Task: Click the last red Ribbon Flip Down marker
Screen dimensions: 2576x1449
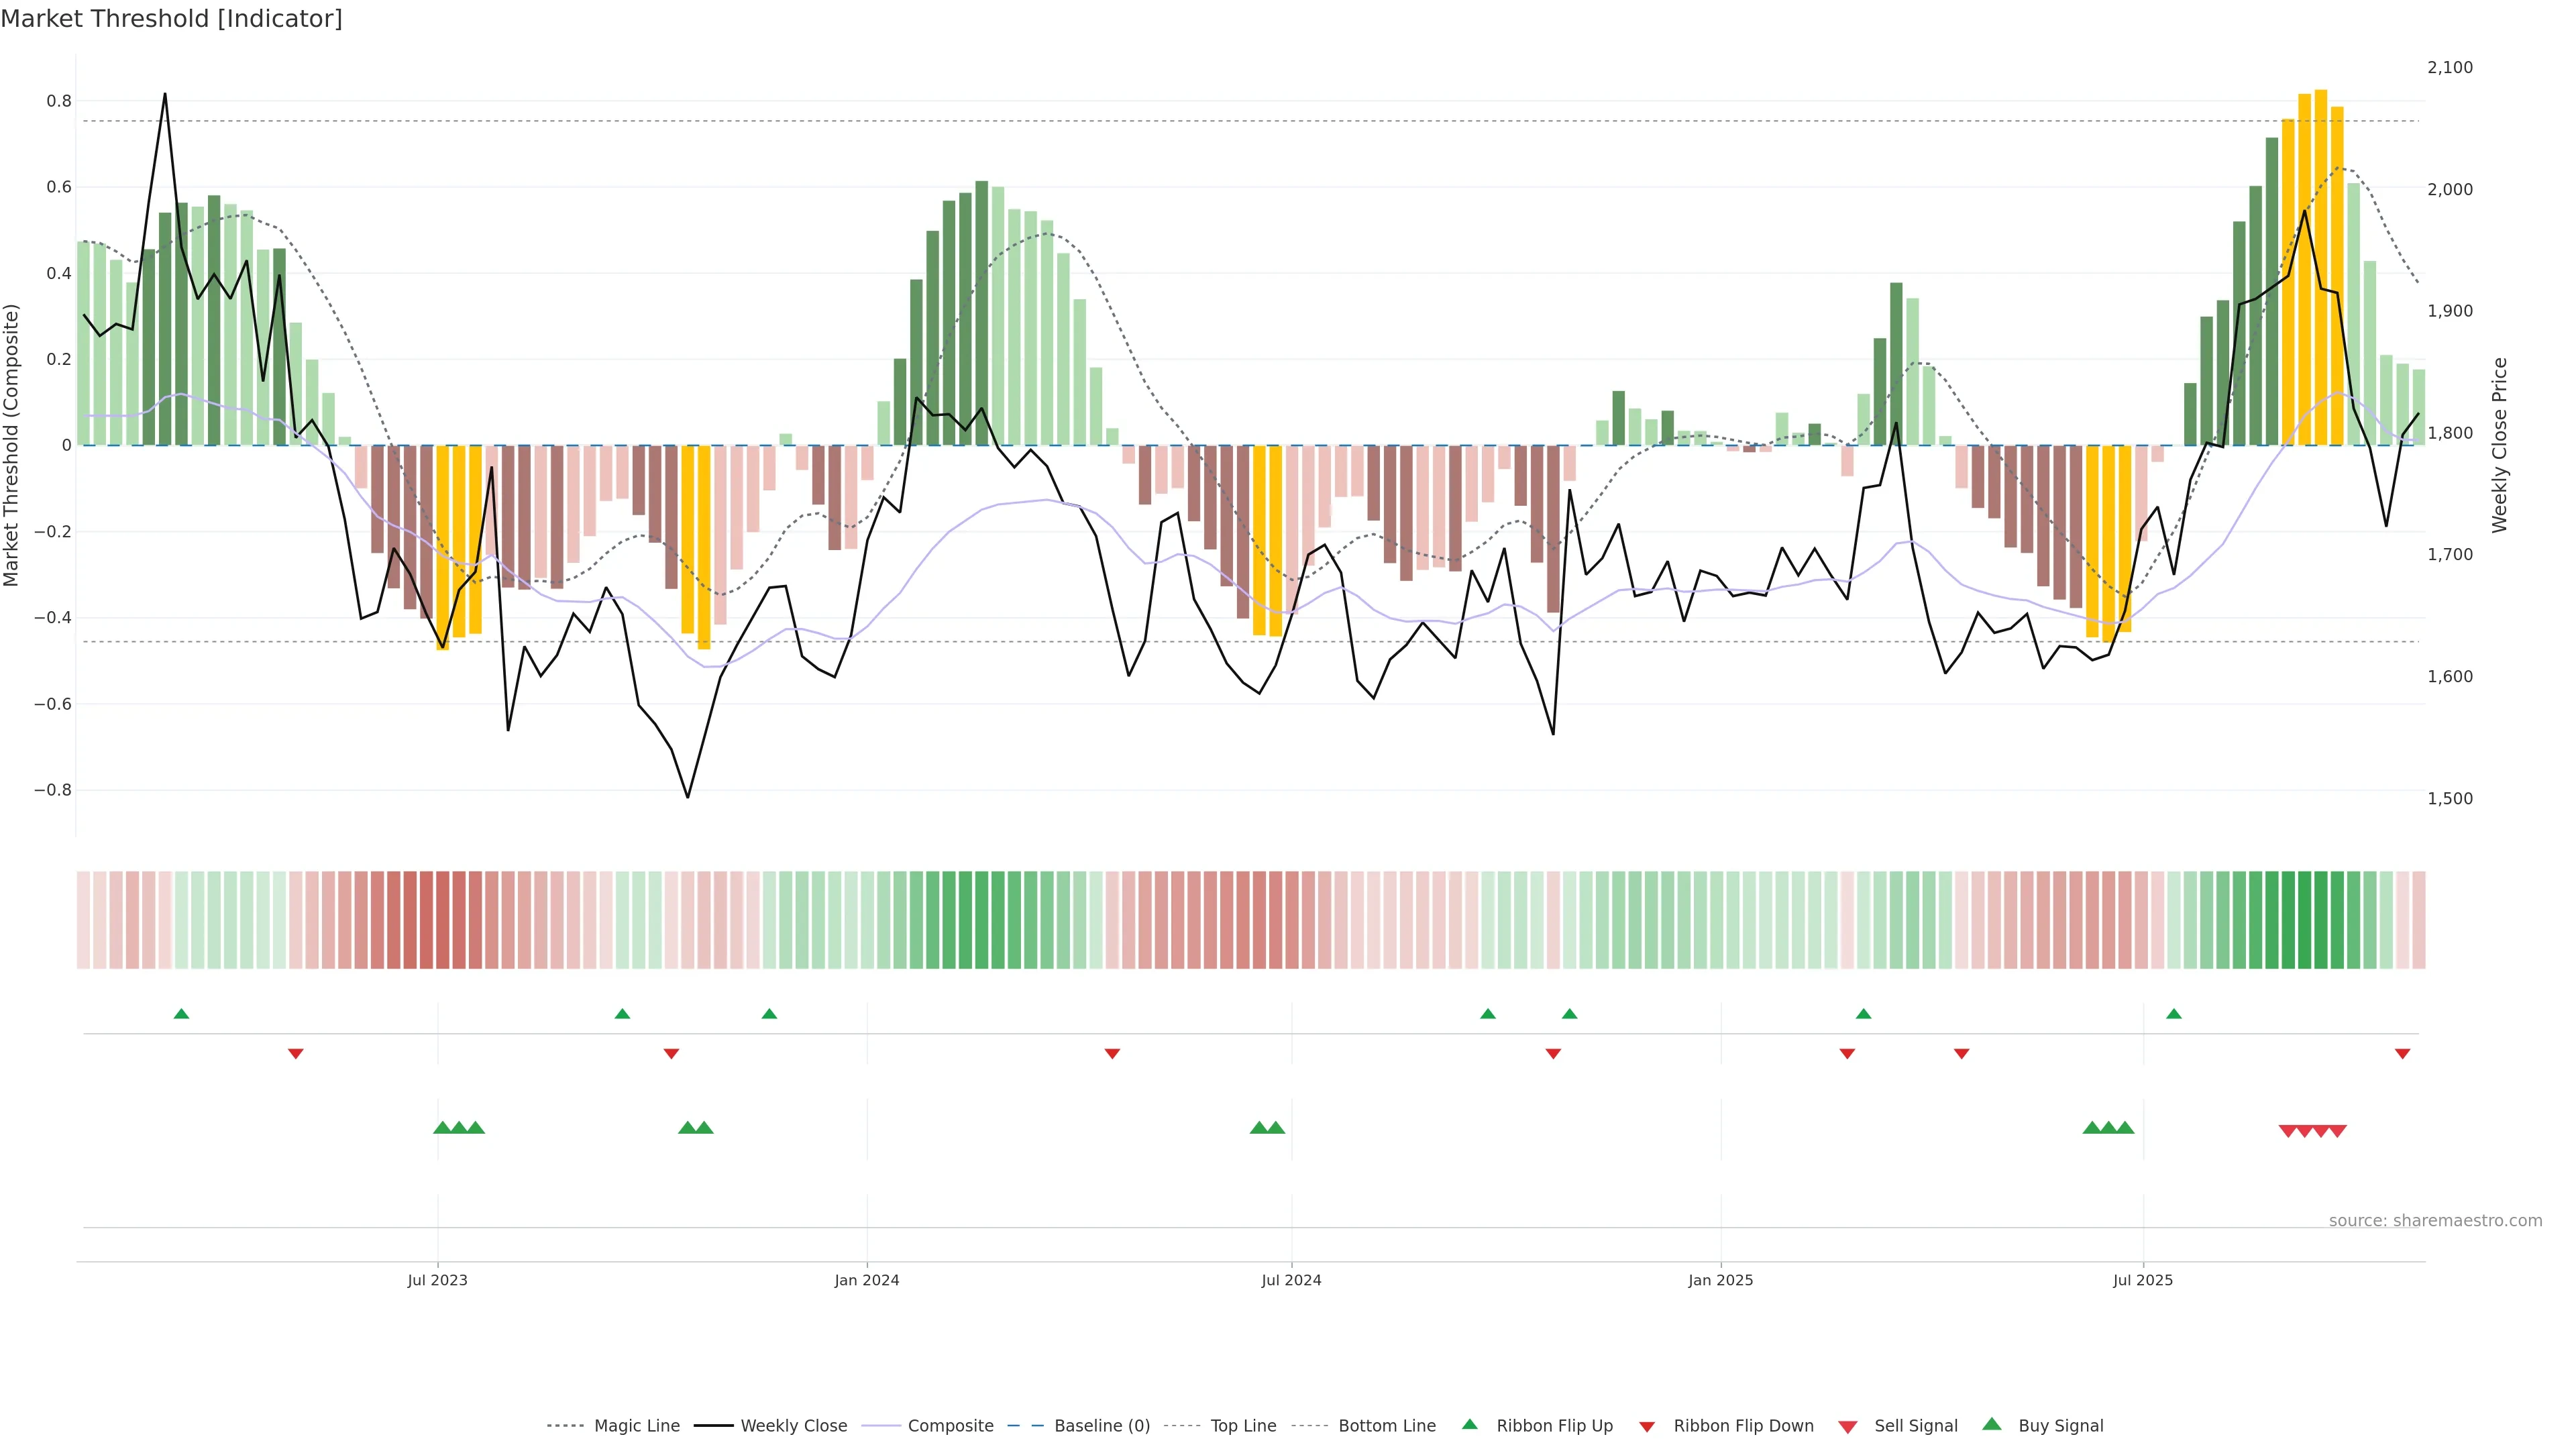Action: [2402, 1054]
